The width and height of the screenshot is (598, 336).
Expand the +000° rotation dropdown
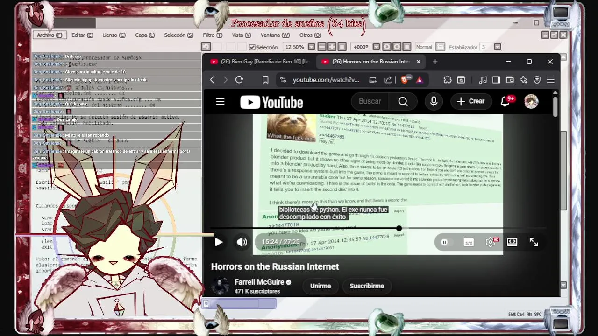pos(376,47)
